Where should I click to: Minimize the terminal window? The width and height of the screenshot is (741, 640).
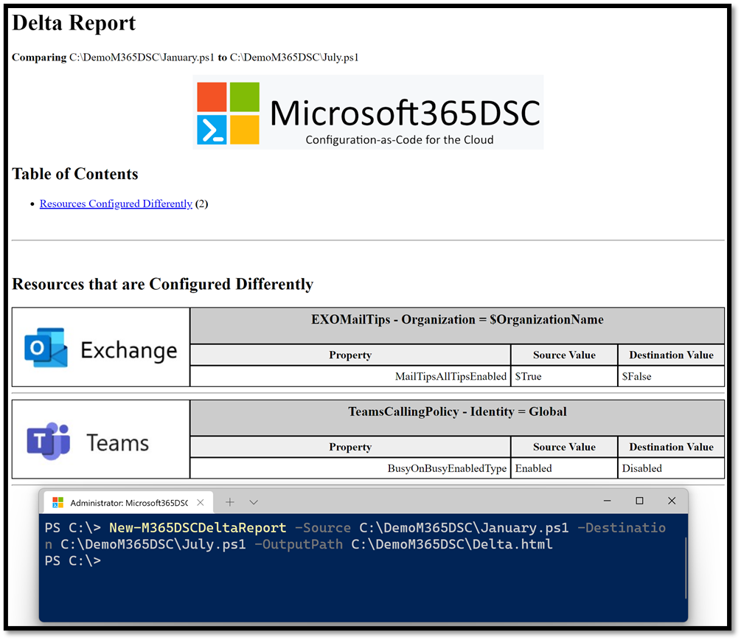coord(608,501)
